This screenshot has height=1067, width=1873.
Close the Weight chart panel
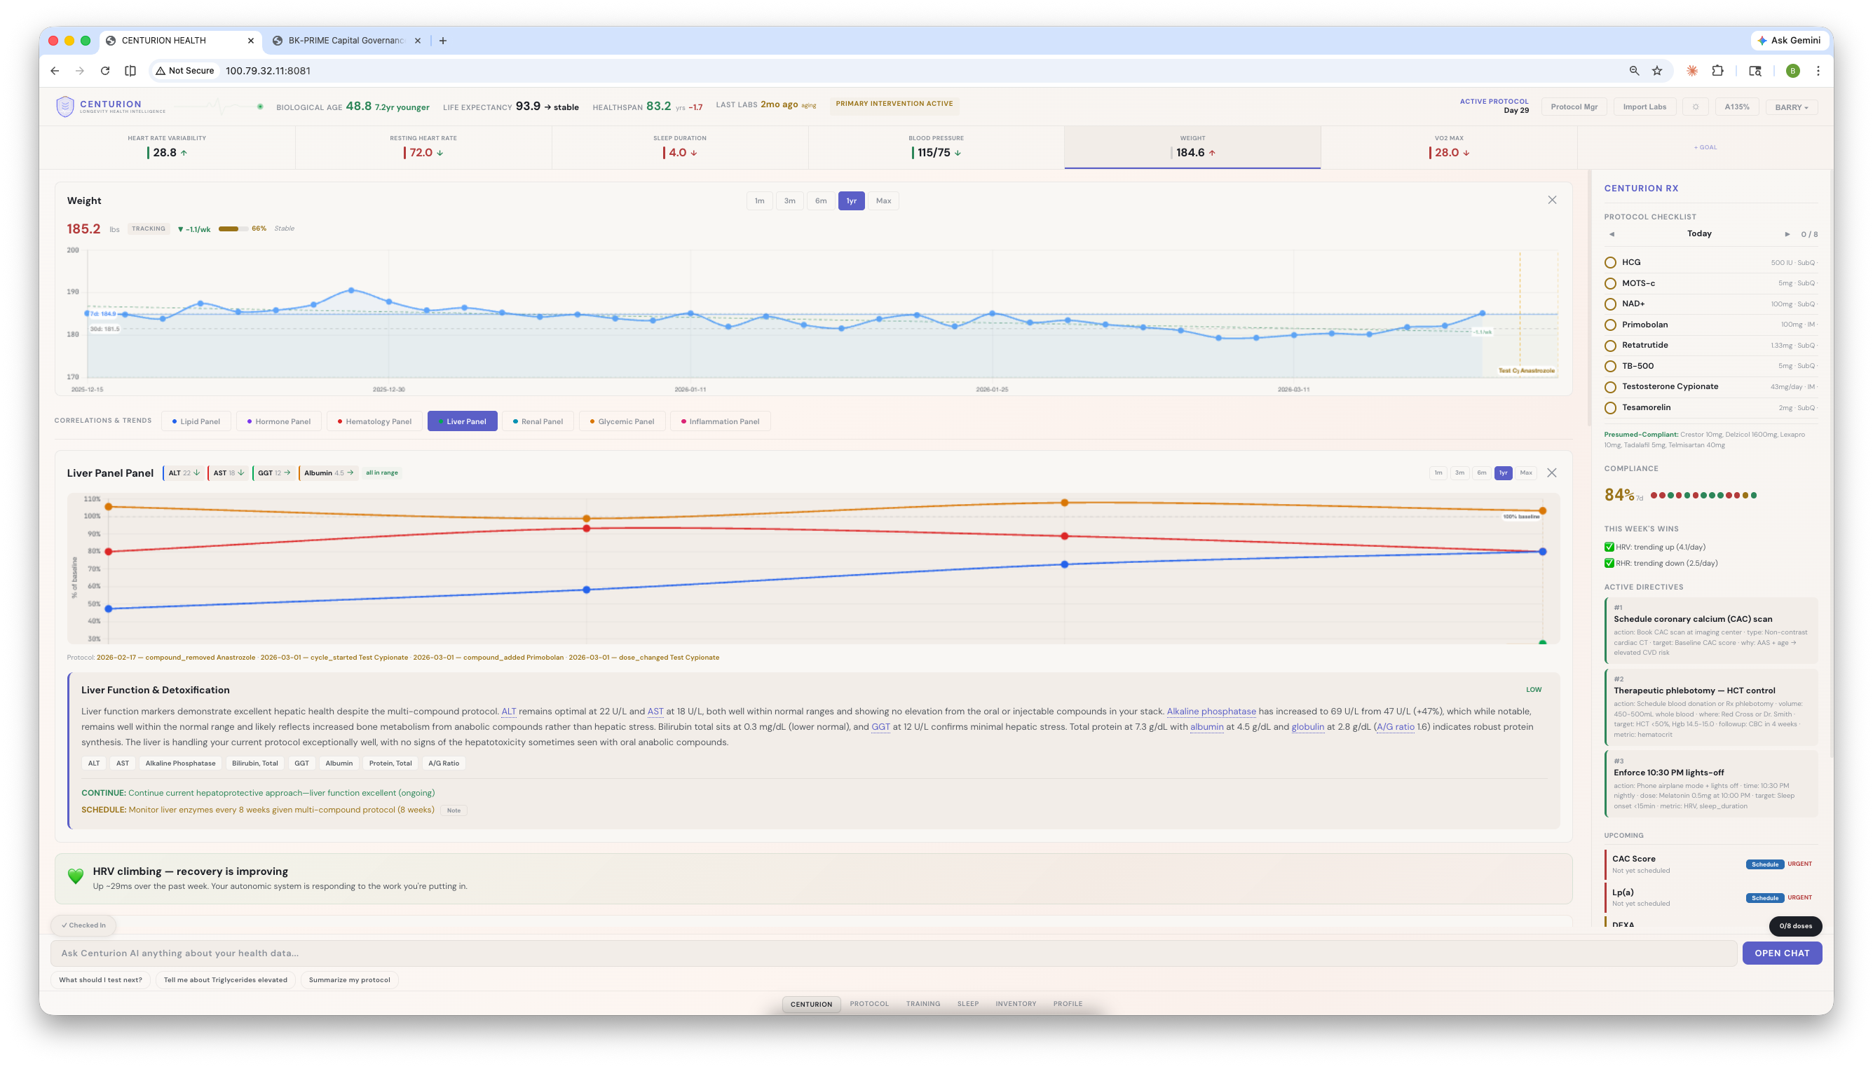coord(1551,200)
